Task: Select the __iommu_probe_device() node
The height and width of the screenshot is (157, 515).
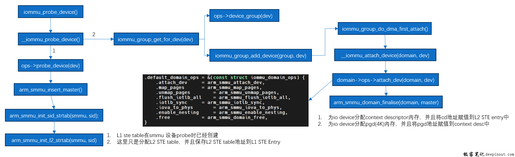Action: (x=51, y=39)
